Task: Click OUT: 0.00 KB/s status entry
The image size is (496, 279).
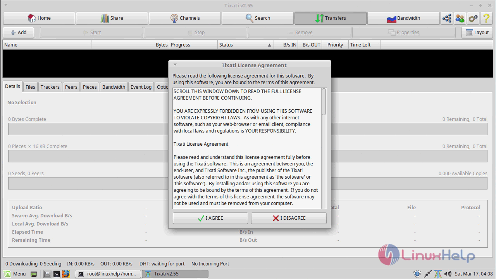Action: pos(116,264)
